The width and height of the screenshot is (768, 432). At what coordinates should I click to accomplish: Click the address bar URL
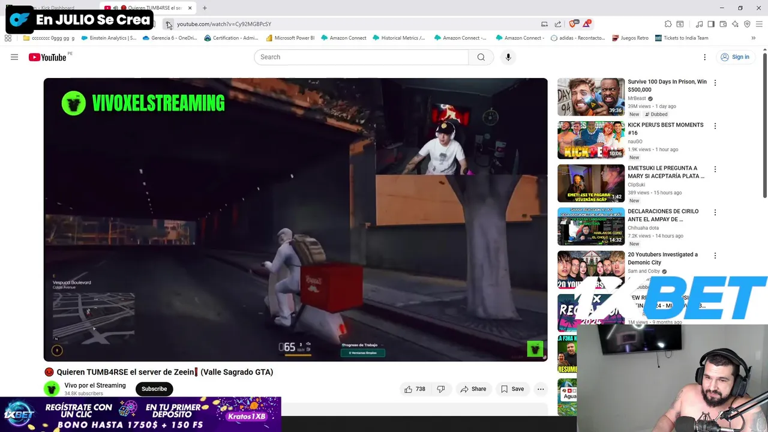click(224, 24)
